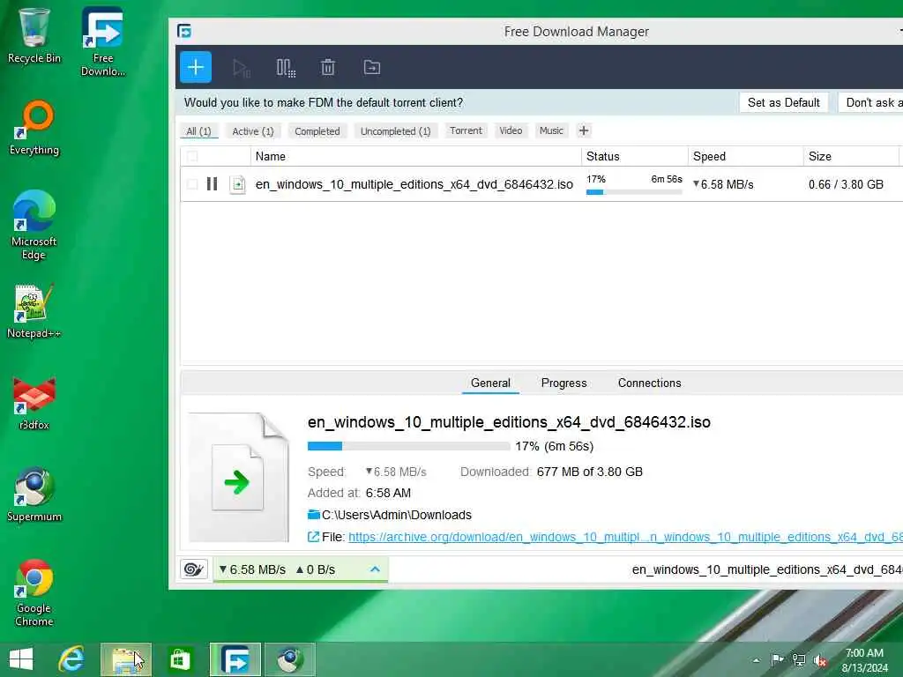Click the move to folder toolbar icon
903x677 pixels.
point(372,67)
